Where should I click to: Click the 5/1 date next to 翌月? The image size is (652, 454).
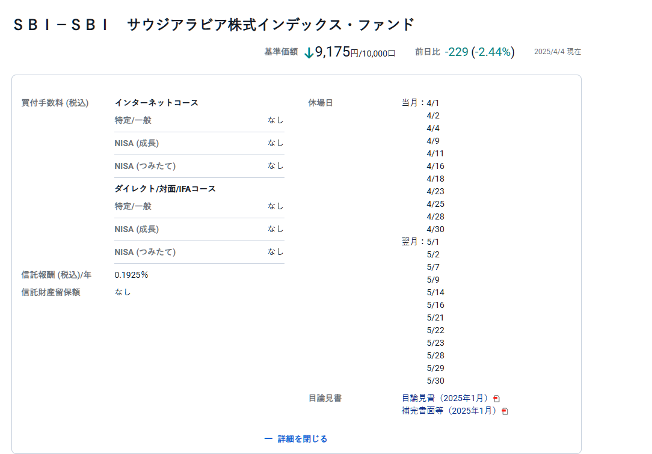(433, 242)
